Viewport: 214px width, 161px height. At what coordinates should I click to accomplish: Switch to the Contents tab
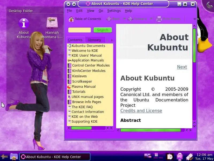point(75,40)
